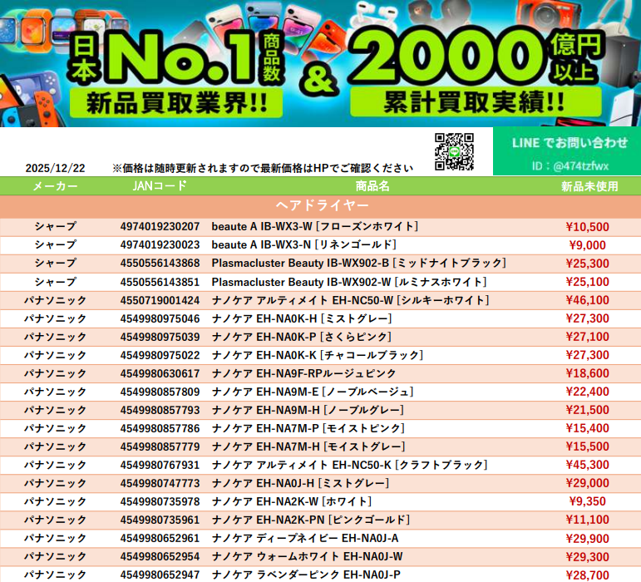Select JAN code 4549980857786

point(160,428)
